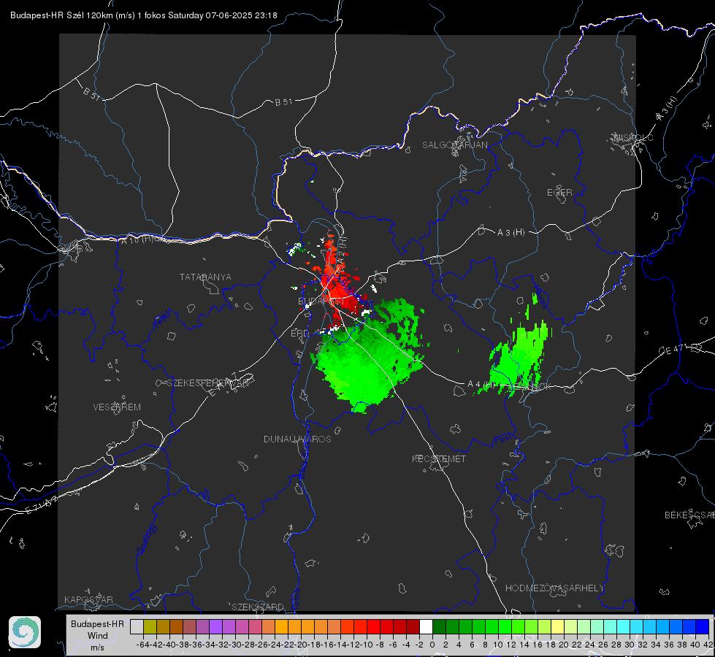The width and height of the screenshot is (715, 657).
Task: Click the date 'Saturday 07-06-2025 23:18' in the header
Action: click(x=223, y=15)
